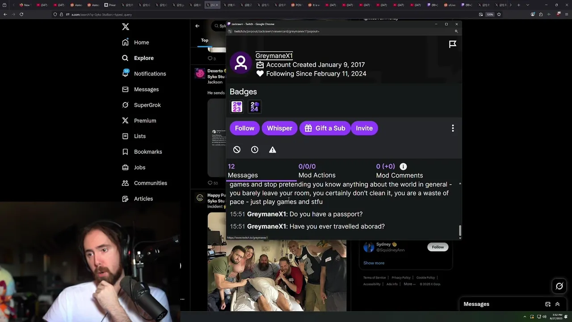Click browser address bar x.com search
This screenshot has height=322, width=572.
(101, 14)
